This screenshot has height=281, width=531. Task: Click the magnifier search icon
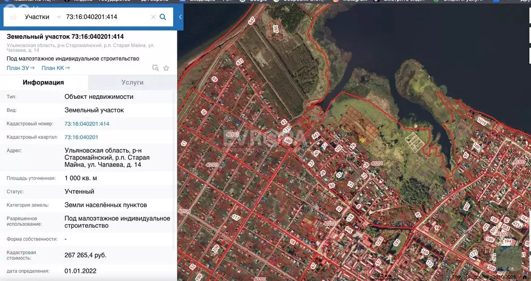point(163,17)
